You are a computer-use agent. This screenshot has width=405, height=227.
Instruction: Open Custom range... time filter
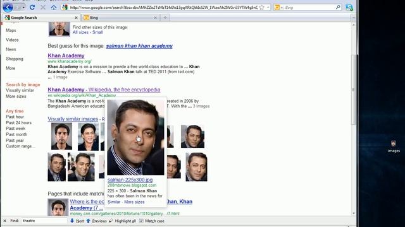click(20, 146)
